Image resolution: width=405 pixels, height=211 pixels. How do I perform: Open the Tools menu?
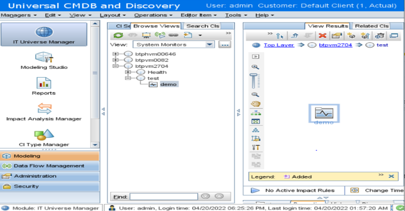[x=236, y=15]
